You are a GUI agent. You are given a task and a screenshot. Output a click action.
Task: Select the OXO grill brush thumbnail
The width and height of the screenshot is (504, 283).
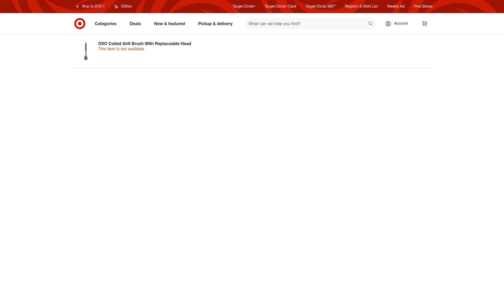click(x=86, y=51)
